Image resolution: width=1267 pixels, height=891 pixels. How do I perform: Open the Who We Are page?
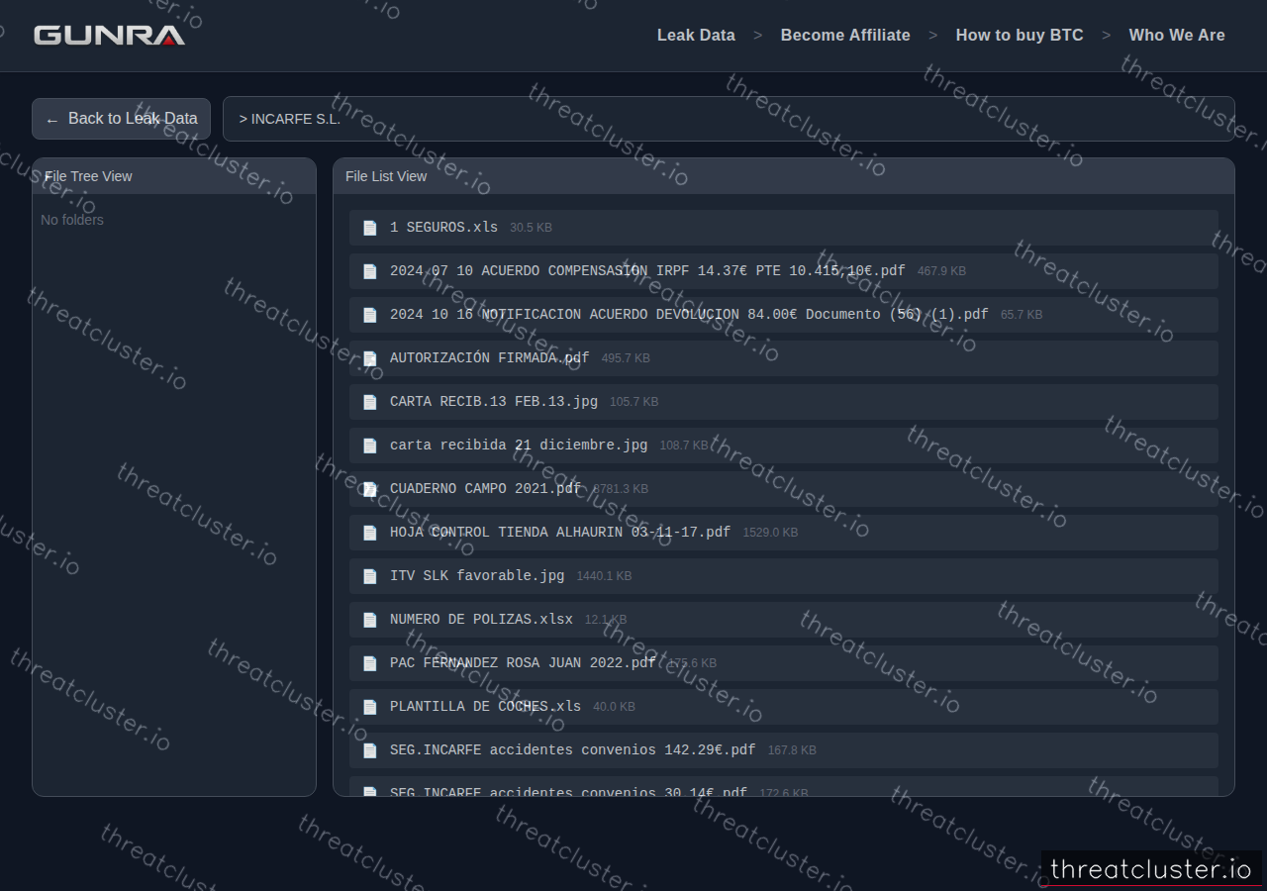(x=1177, y=35)
